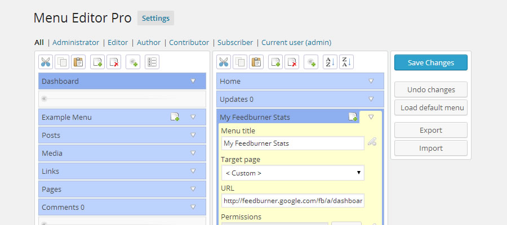Expand the Posts menu item
Image resolution: width=507 pixels, height=225 pixels.
(193, 135)
